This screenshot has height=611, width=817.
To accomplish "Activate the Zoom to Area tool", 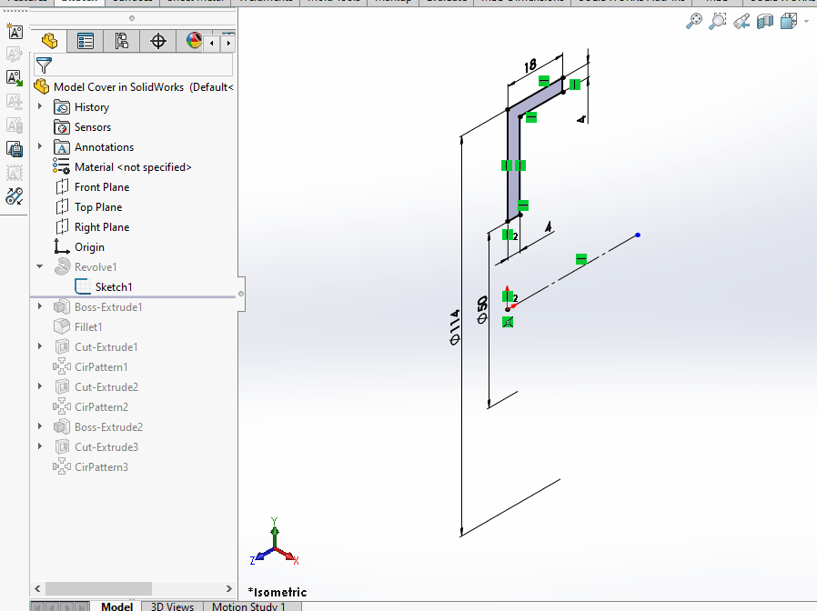I will (x=718, y=21).
